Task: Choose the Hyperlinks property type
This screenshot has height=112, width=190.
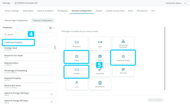Action: [x=100, y=71]
